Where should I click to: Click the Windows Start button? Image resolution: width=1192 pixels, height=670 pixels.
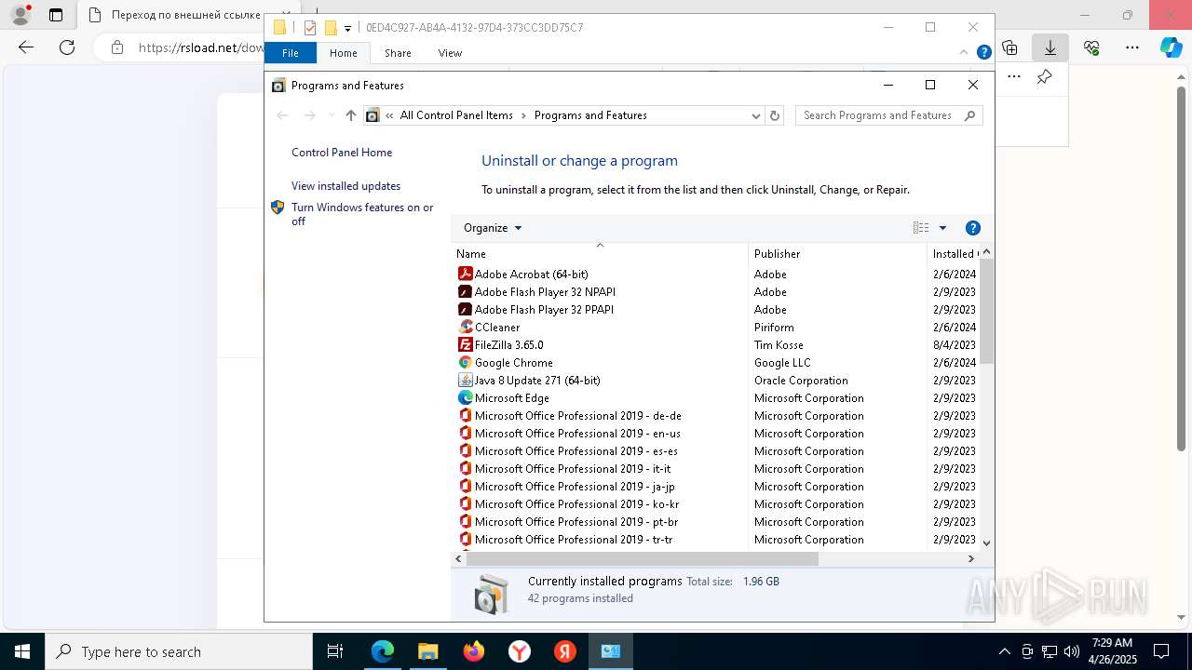pos(22,651)
